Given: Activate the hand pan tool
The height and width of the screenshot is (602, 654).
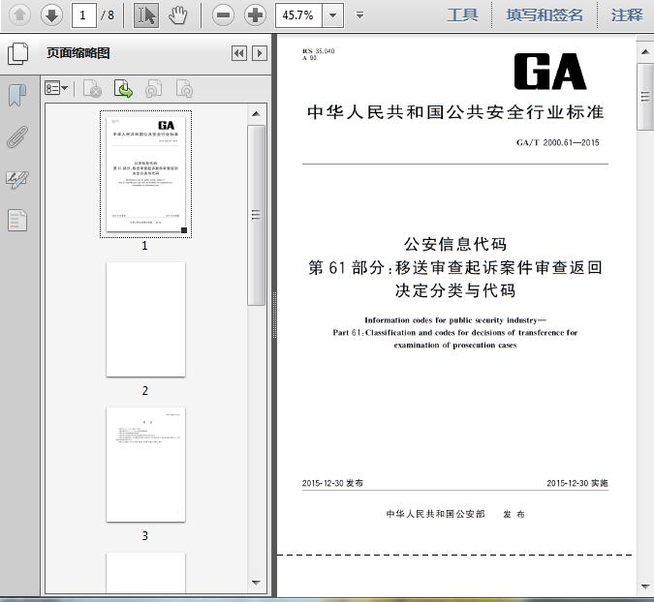Looking at the screenshot, I should (x=178, y=15).
